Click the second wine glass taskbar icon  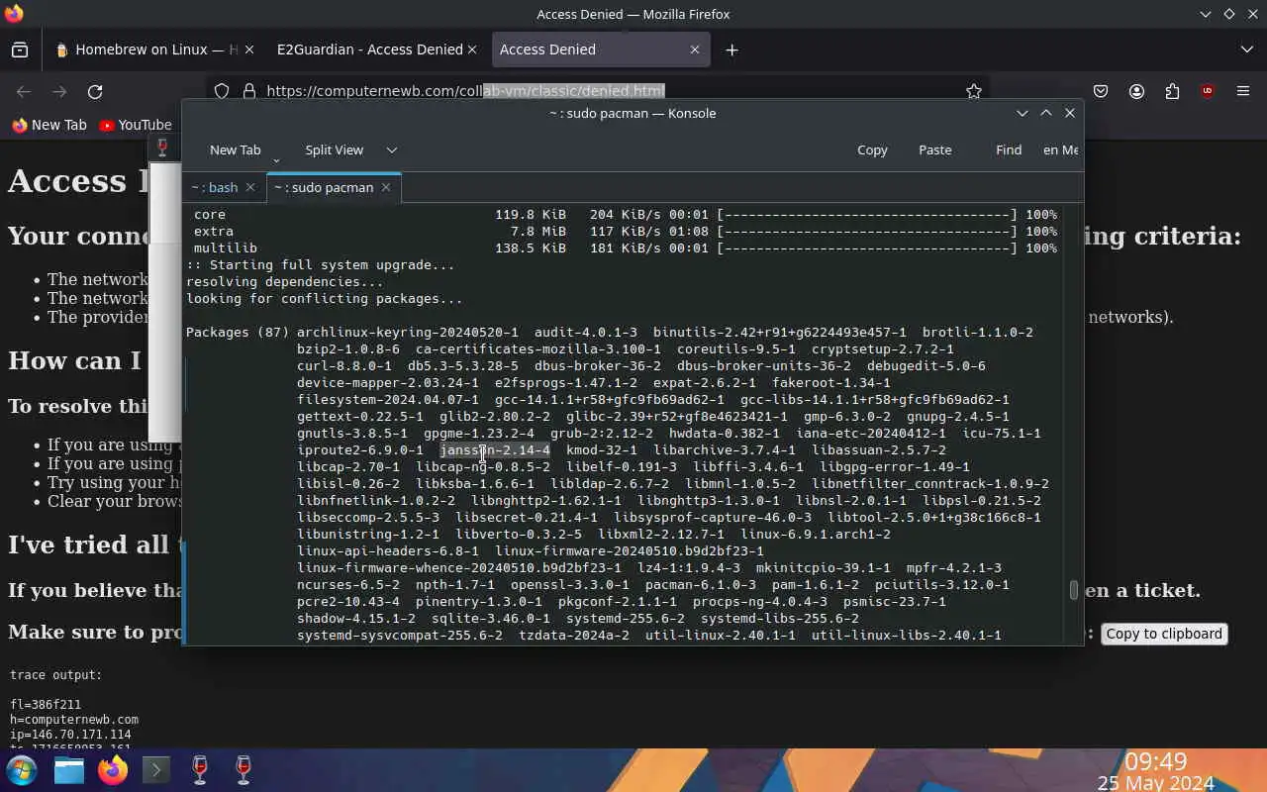point(244,770)
